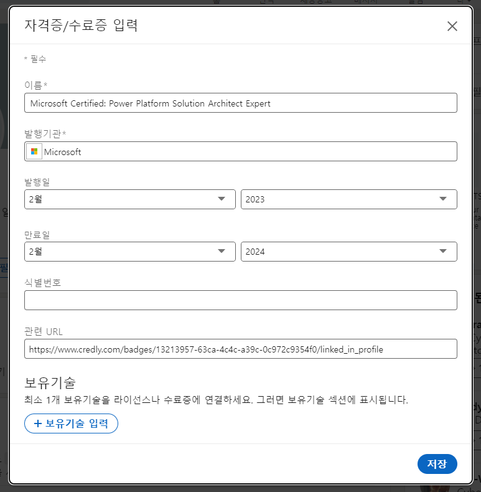Click the 이름 certification name field

point(240,103)
